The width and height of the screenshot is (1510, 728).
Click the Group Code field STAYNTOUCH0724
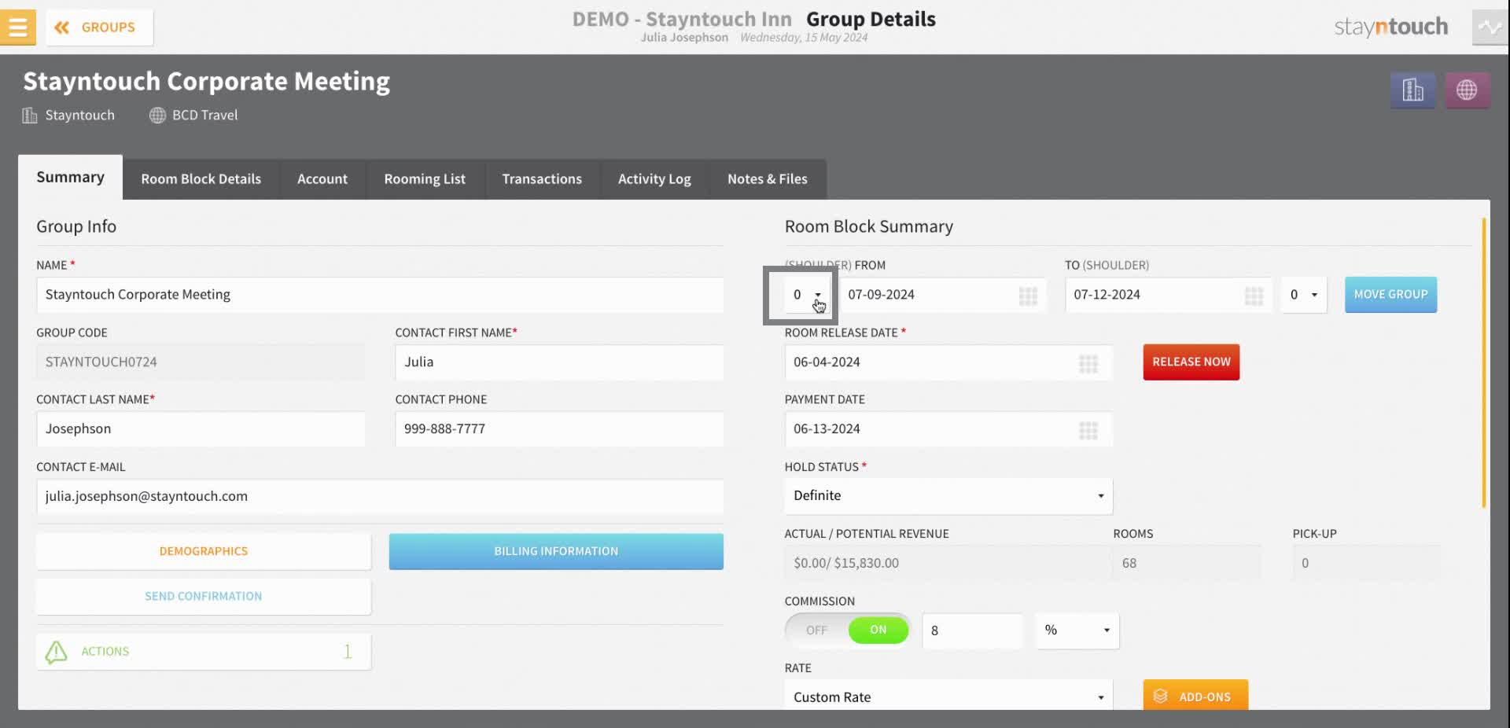click(x=201, y=362)
